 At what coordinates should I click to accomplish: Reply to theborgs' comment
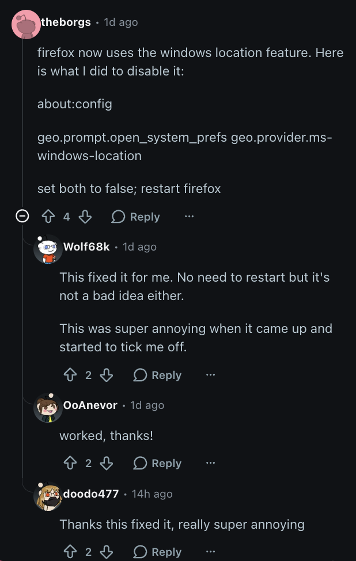pos(135,217)
